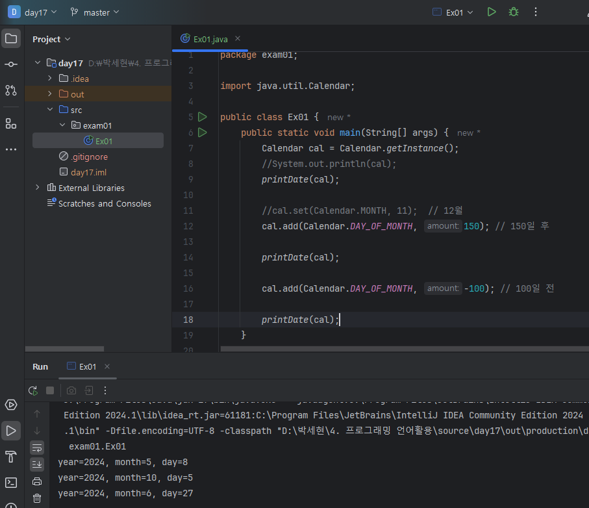The width and height of the screenshot is (589, 508).
Task: Open the master branch dropdown
Action: [x=95, y=12]
